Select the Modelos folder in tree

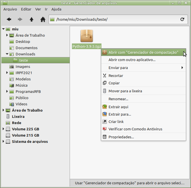tap(23, 79)
